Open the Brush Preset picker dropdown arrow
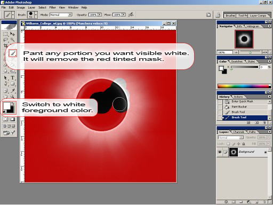The height and width of the screenshot is (205, 273). 36,15
